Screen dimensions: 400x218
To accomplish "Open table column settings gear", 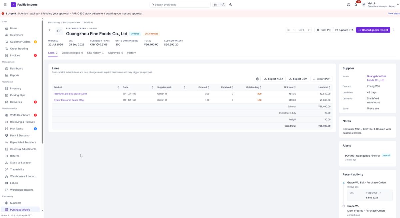I will coord(257,79).
